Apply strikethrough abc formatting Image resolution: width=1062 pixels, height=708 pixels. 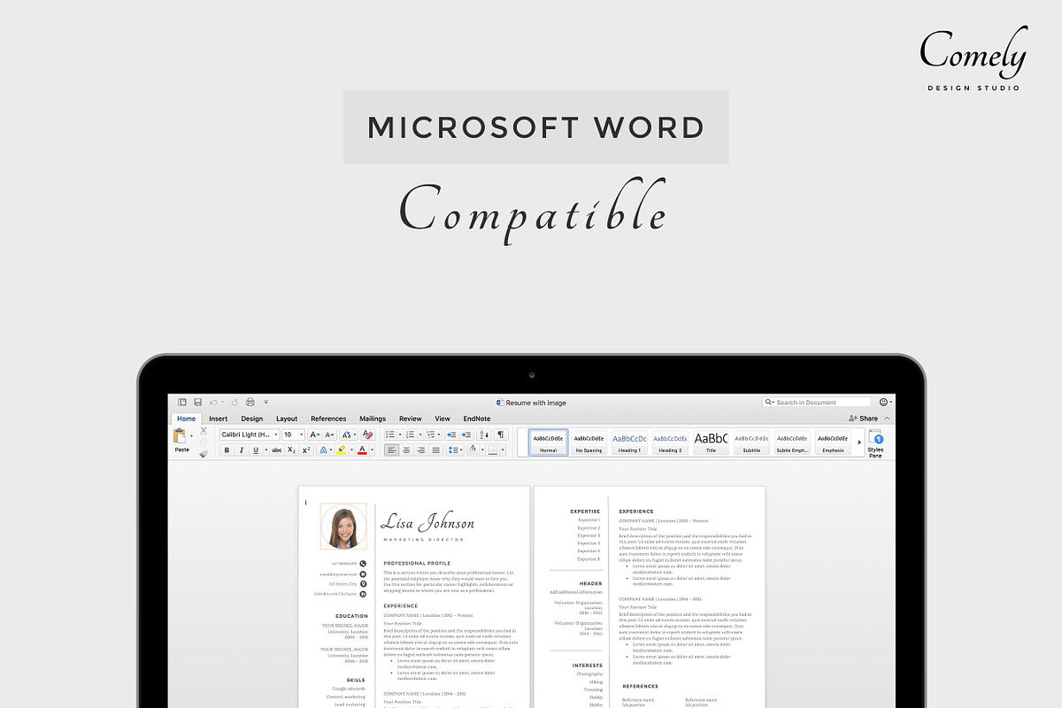tap(276, 450)
